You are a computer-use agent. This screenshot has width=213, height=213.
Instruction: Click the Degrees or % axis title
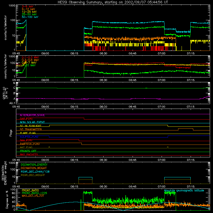[x=7, y=199]
